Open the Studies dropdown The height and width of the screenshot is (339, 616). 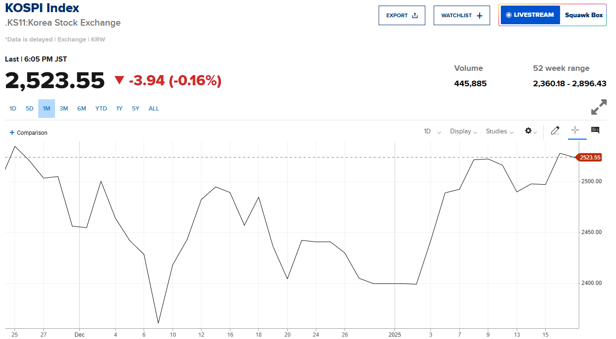click(x=499, y=131)
